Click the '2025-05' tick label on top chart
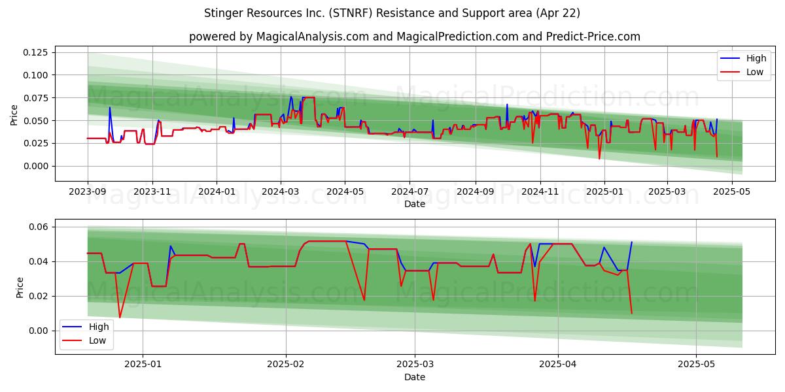 (x=731, y=191)
